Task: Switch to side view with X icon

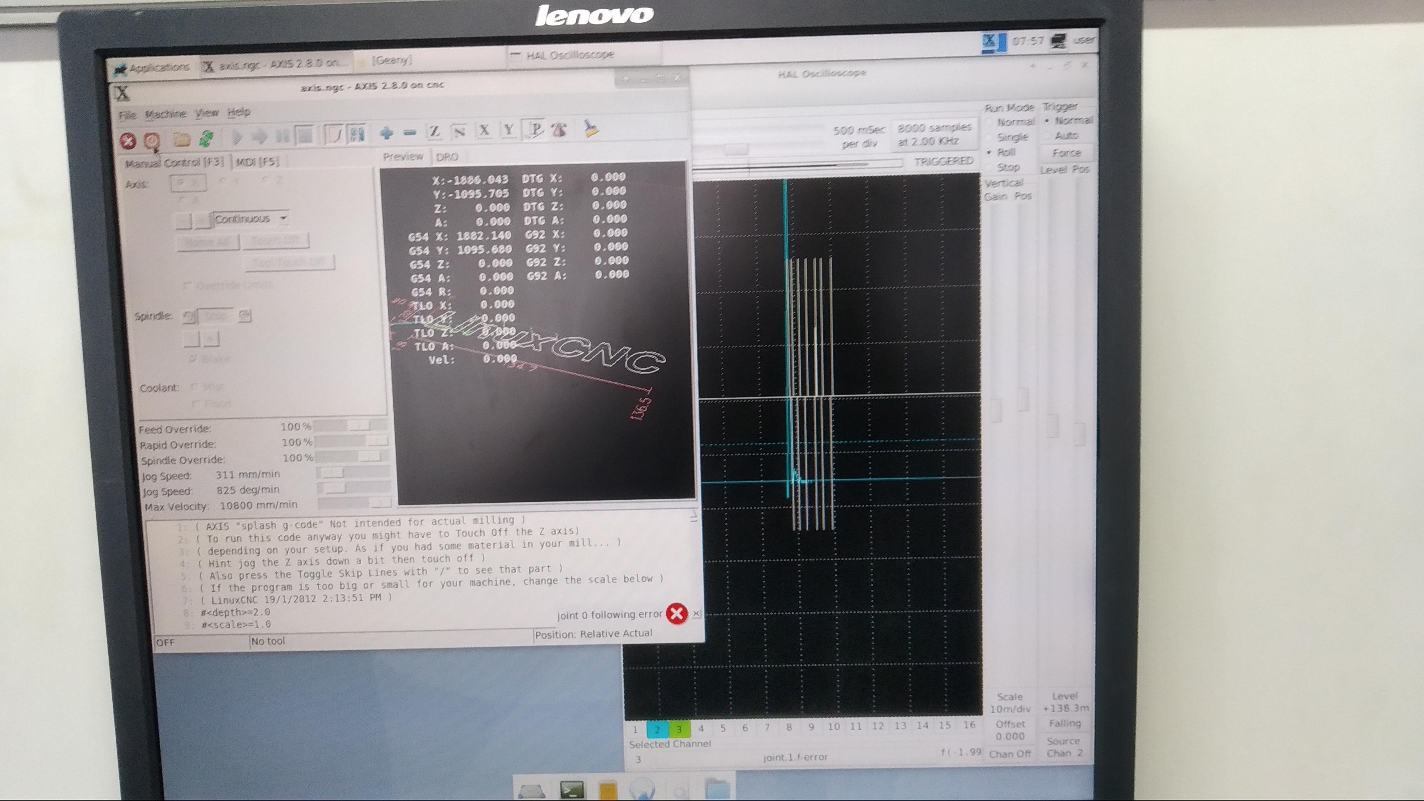Action: coord(484,130)
